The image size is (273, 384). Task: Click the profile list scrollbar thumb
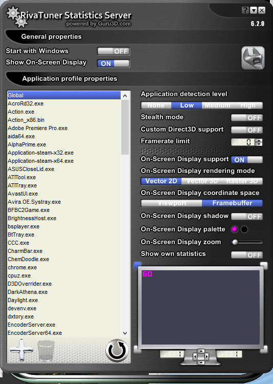point(125,127)
